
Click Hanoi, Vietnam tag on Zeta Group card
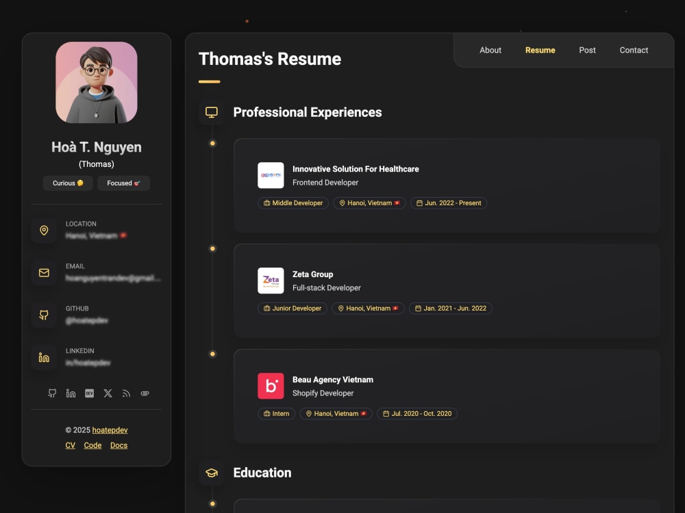[369, 308]
